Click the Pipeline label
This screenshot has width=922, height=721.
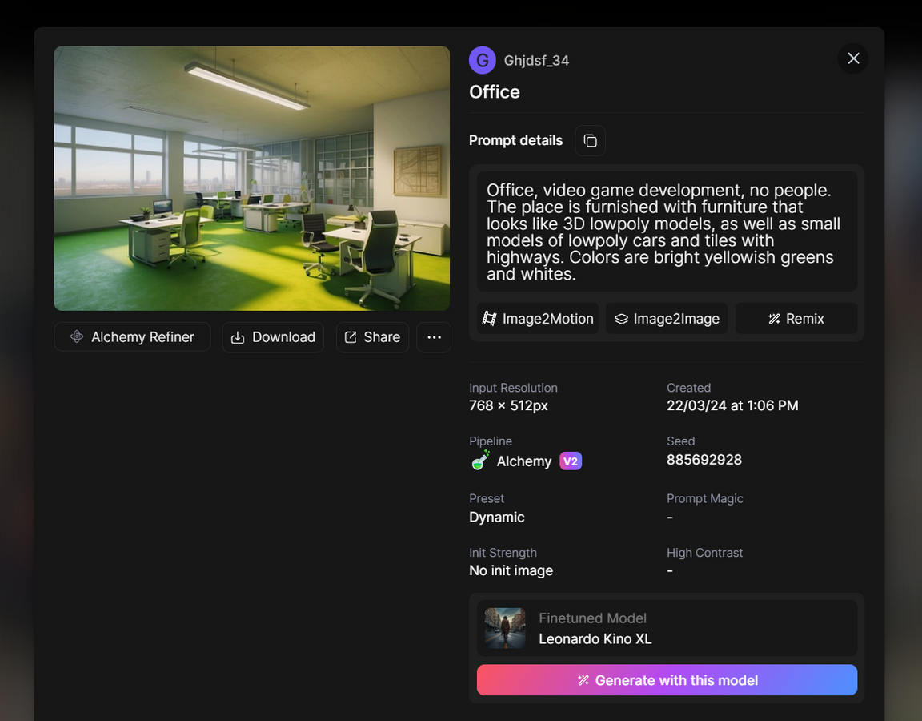click(x=491, y=441)
